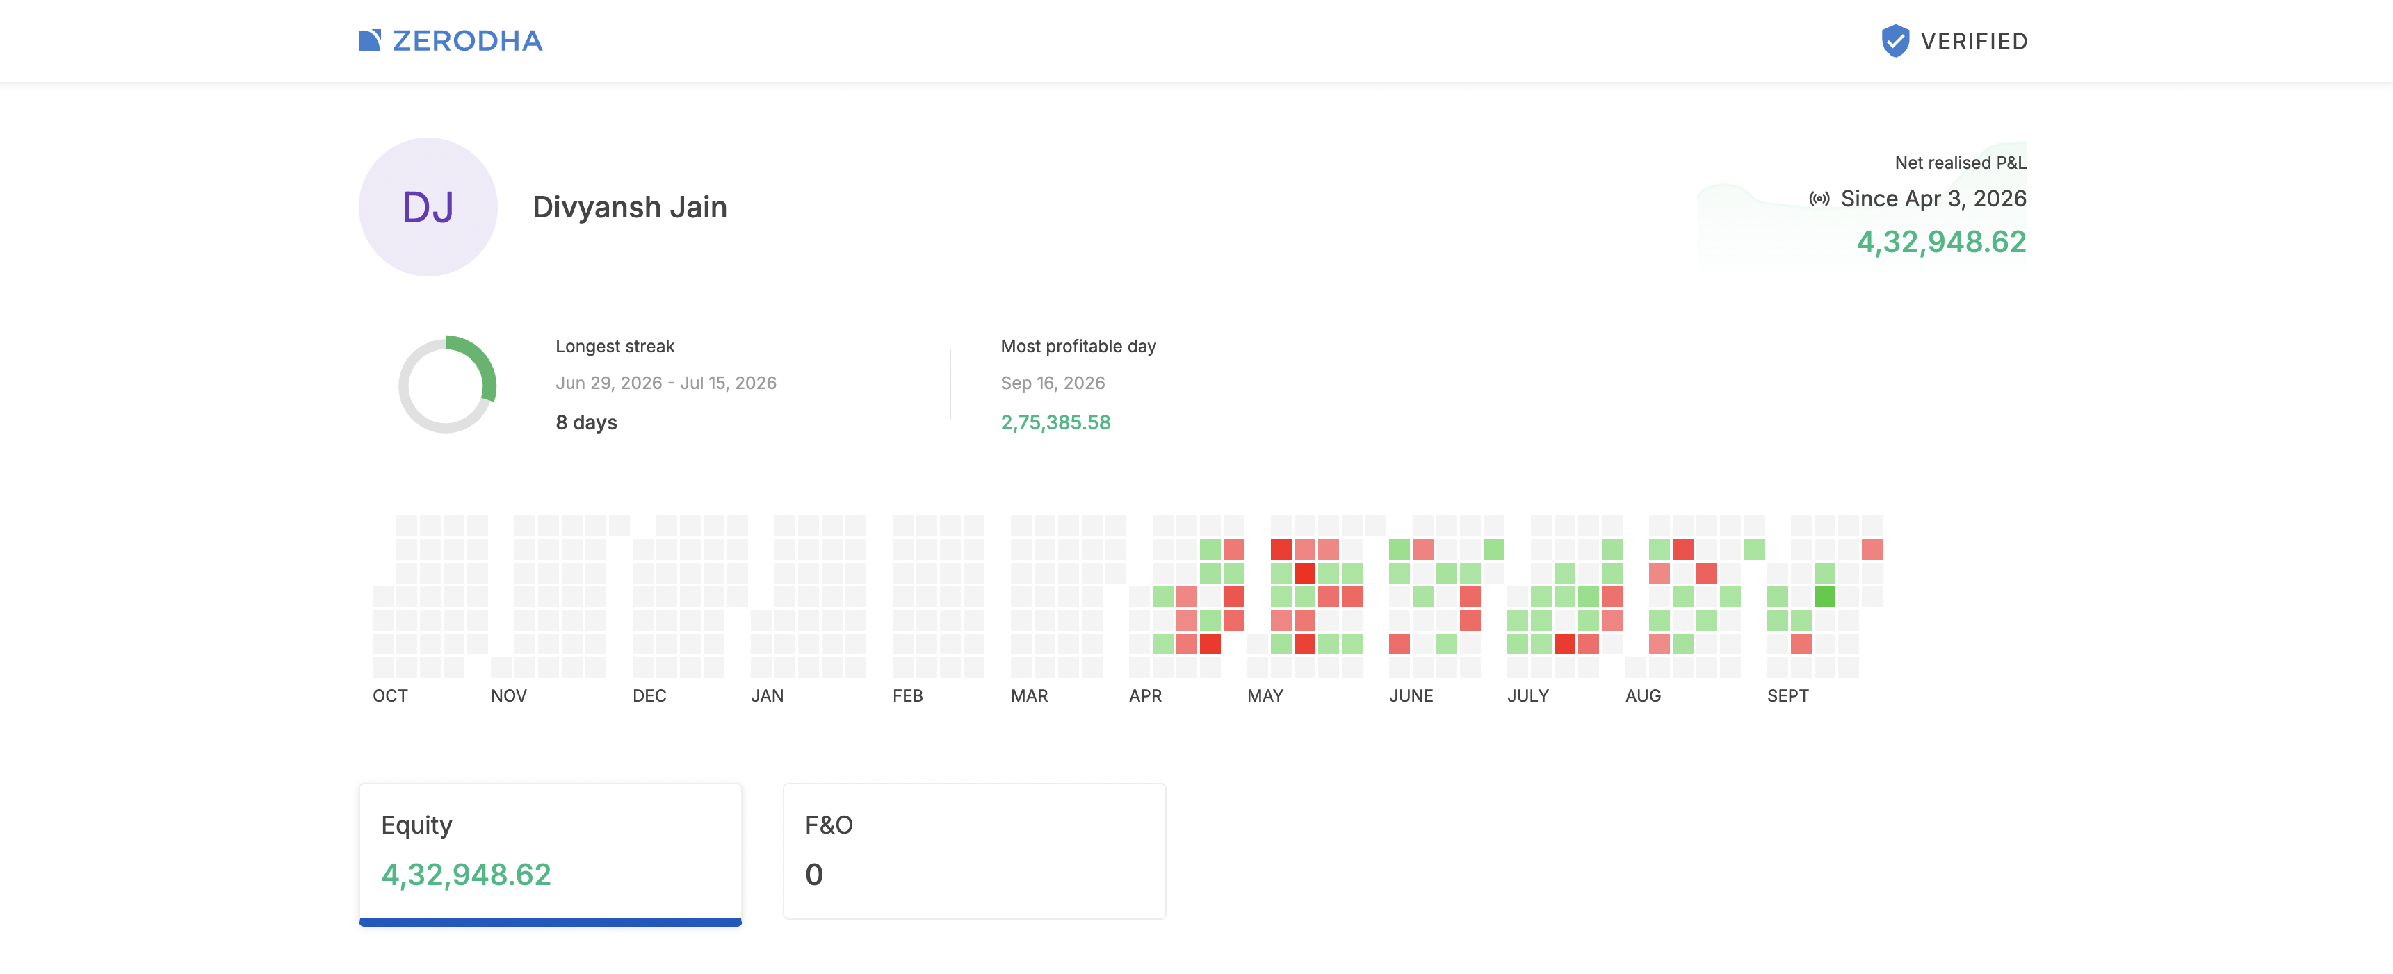Click the MAR month label on heatmap
The width and height of the screenshot is (2393, 974).
tap(1029, 695)
